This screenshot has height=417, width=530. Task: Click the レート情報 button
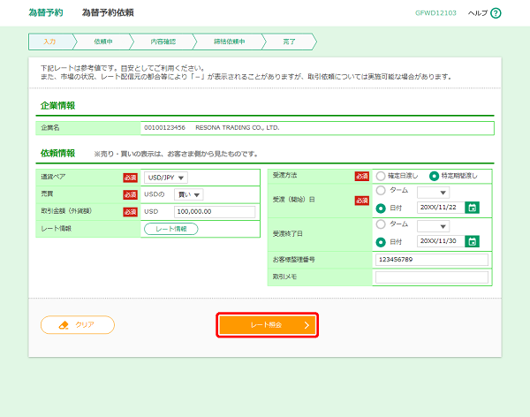pos(171,229)
